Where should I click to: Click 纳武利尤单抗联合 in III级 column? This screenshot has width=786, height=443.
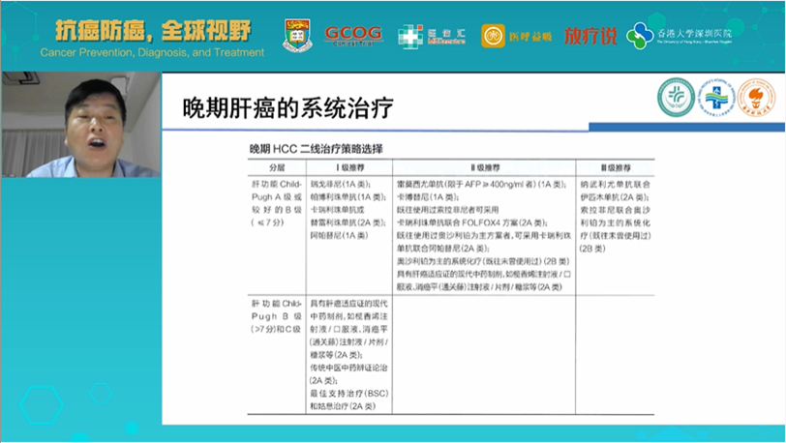[x=615, y=184]
